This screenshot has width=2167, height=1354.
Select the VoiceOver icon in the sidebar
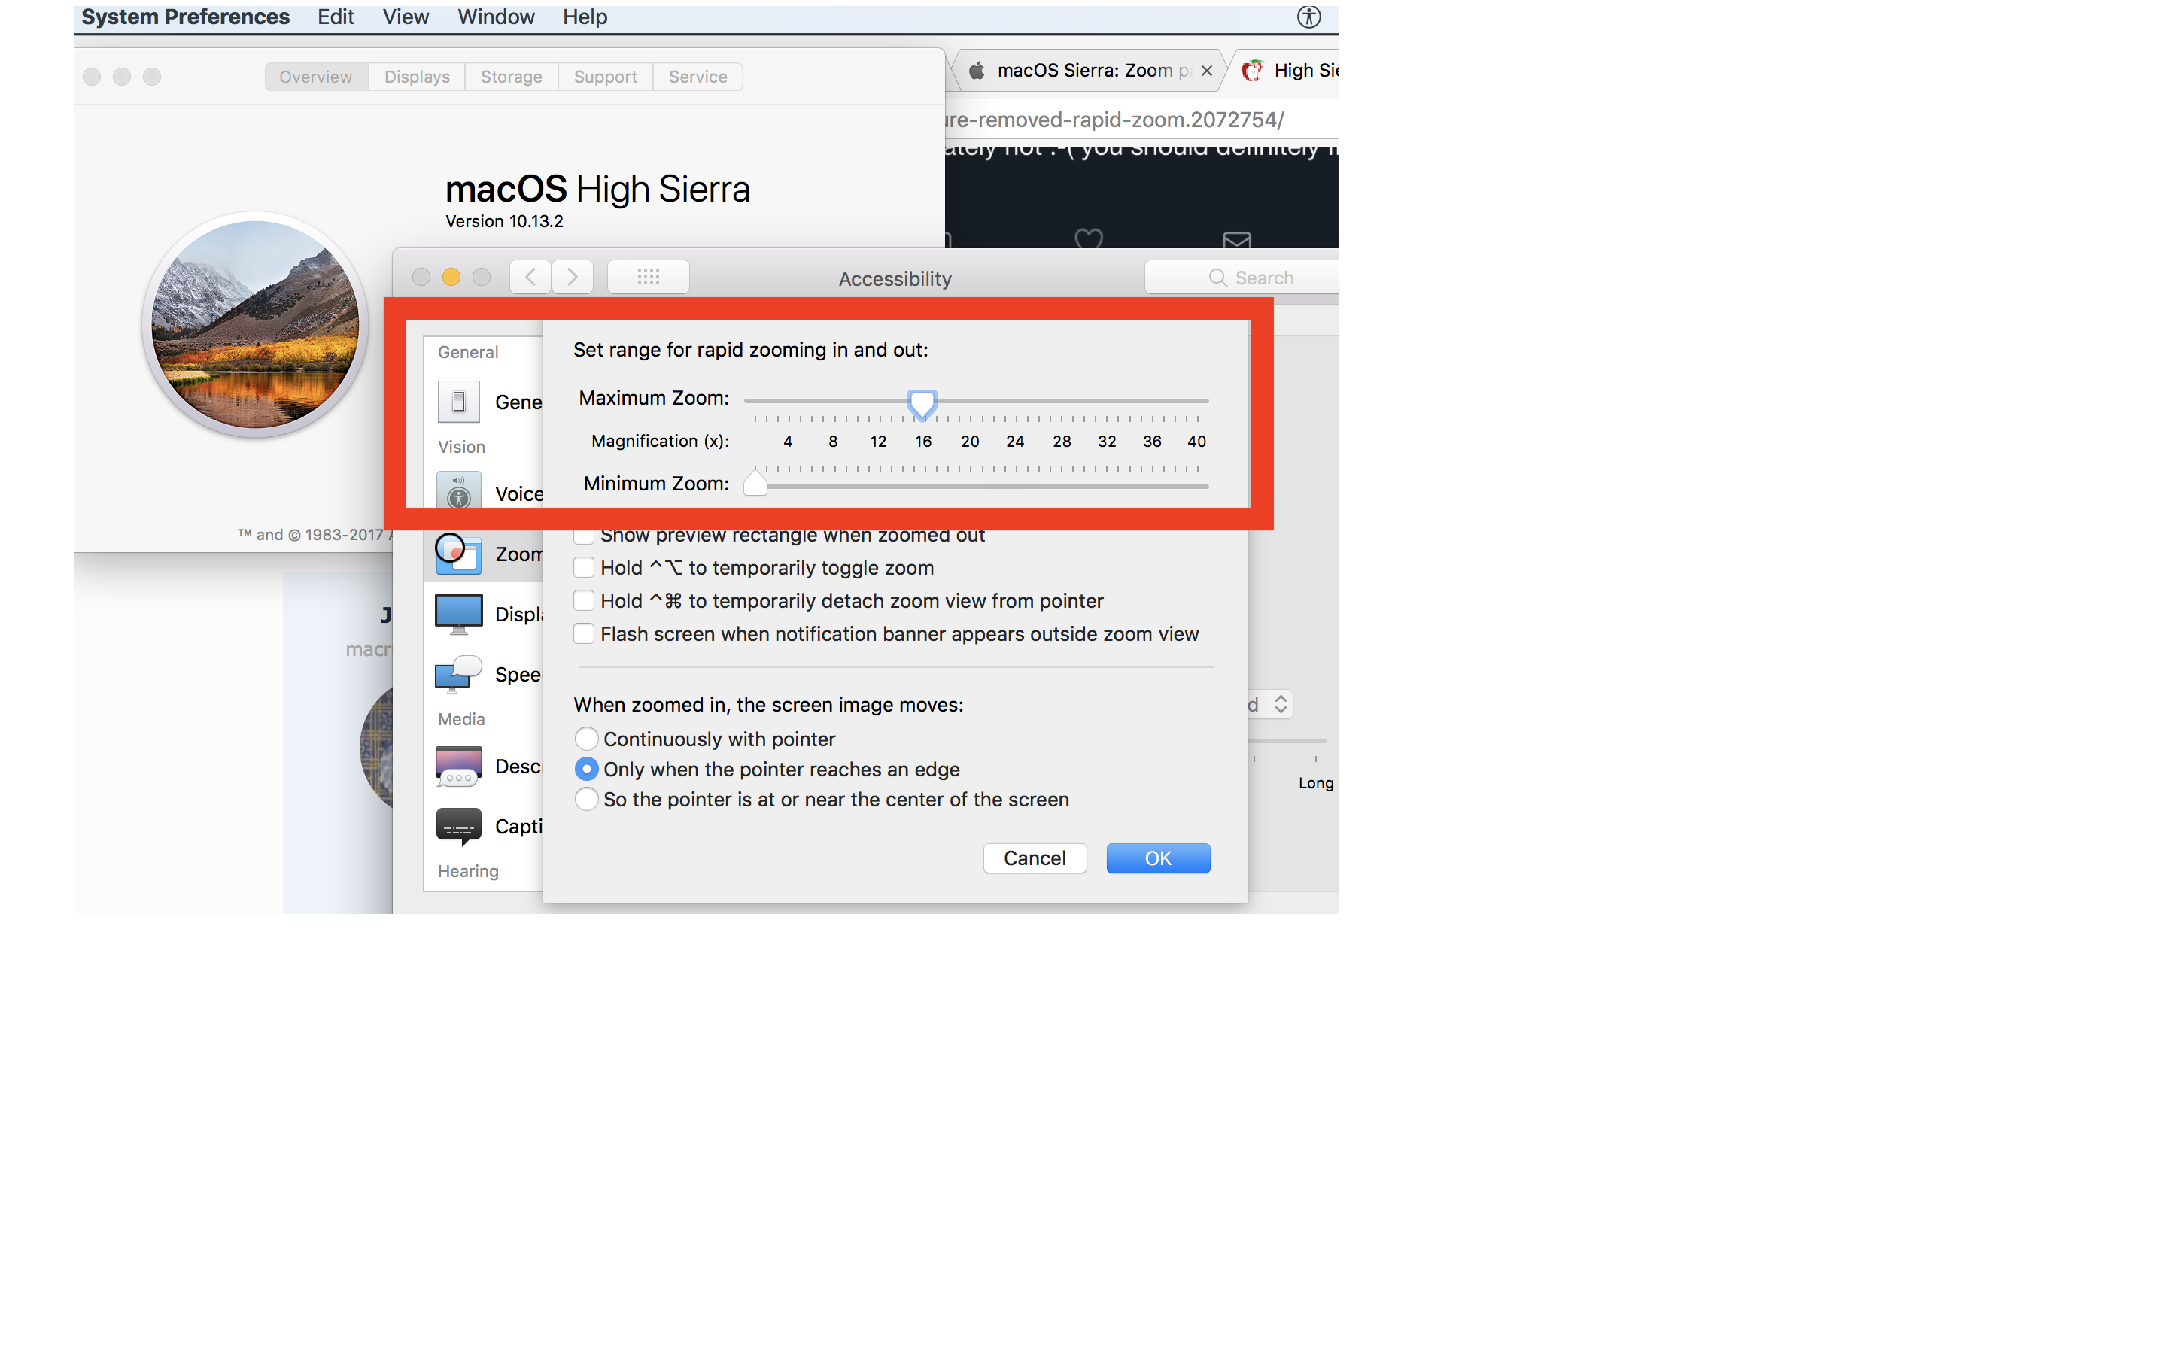coord(458,490)
